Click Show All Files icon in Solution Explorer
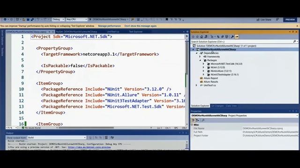 pos(226,37)
